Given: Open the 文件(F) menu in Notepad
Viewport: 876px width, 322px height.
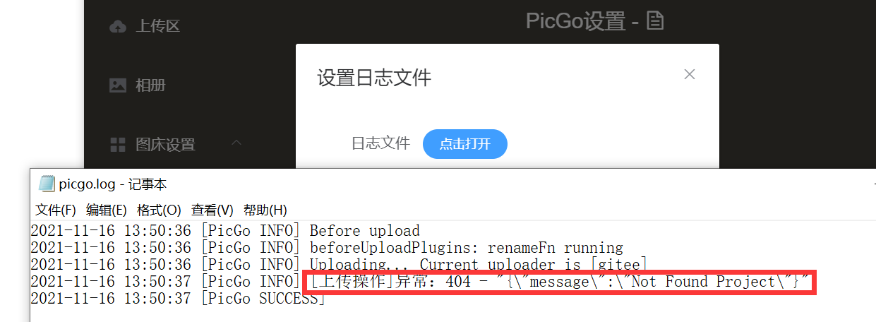Looking at the screenshot, I should click(56, 210).
